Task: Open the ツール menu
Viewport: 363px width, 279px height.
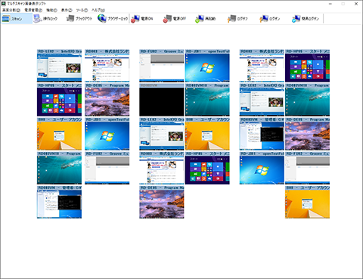Action: [82, 10]
